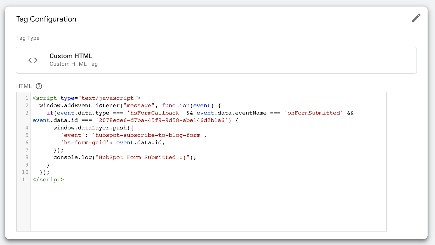Click the 'hubspot-subscribe-to-blog-form' event value
The image size is (435, 245).
[x=148, y=135]
